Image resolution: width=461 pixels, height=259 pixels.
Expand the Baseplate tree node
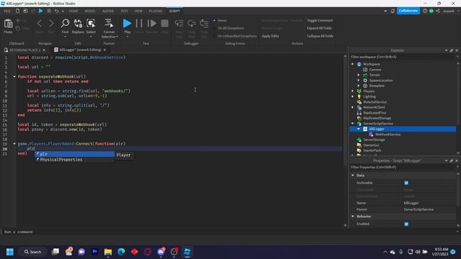click(359, 86)
